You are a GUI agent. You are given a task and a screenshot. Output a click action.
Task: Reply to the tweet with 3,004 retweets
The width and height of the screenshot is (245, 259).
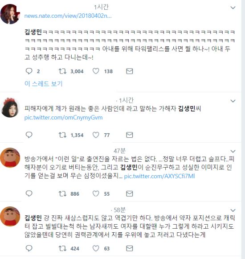(x=29, y=71)
